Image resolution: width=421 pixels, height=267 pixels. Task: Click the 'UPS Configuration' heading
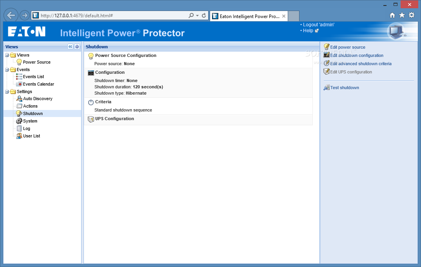(x=114, y=119)
